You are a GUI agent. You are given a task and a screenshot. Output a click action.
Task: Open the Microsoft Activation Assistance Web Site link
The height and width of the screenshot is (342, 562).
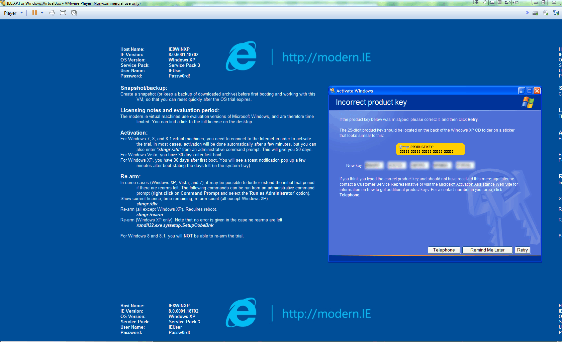click(x=475, y=184)
